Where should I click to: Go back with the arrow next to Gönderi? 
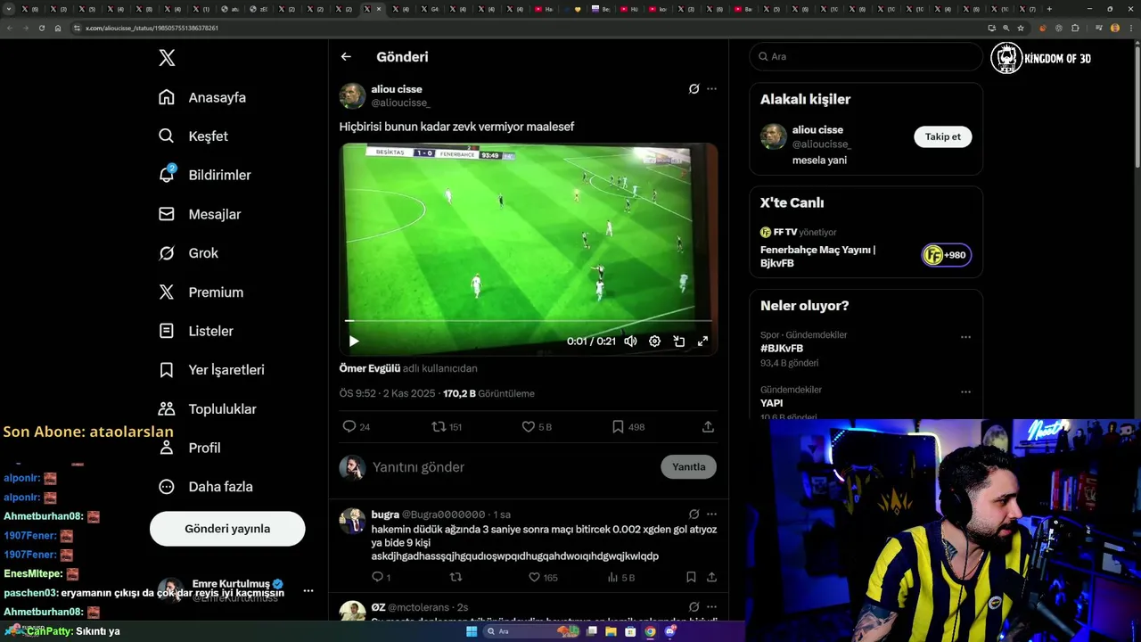[346, 56]
